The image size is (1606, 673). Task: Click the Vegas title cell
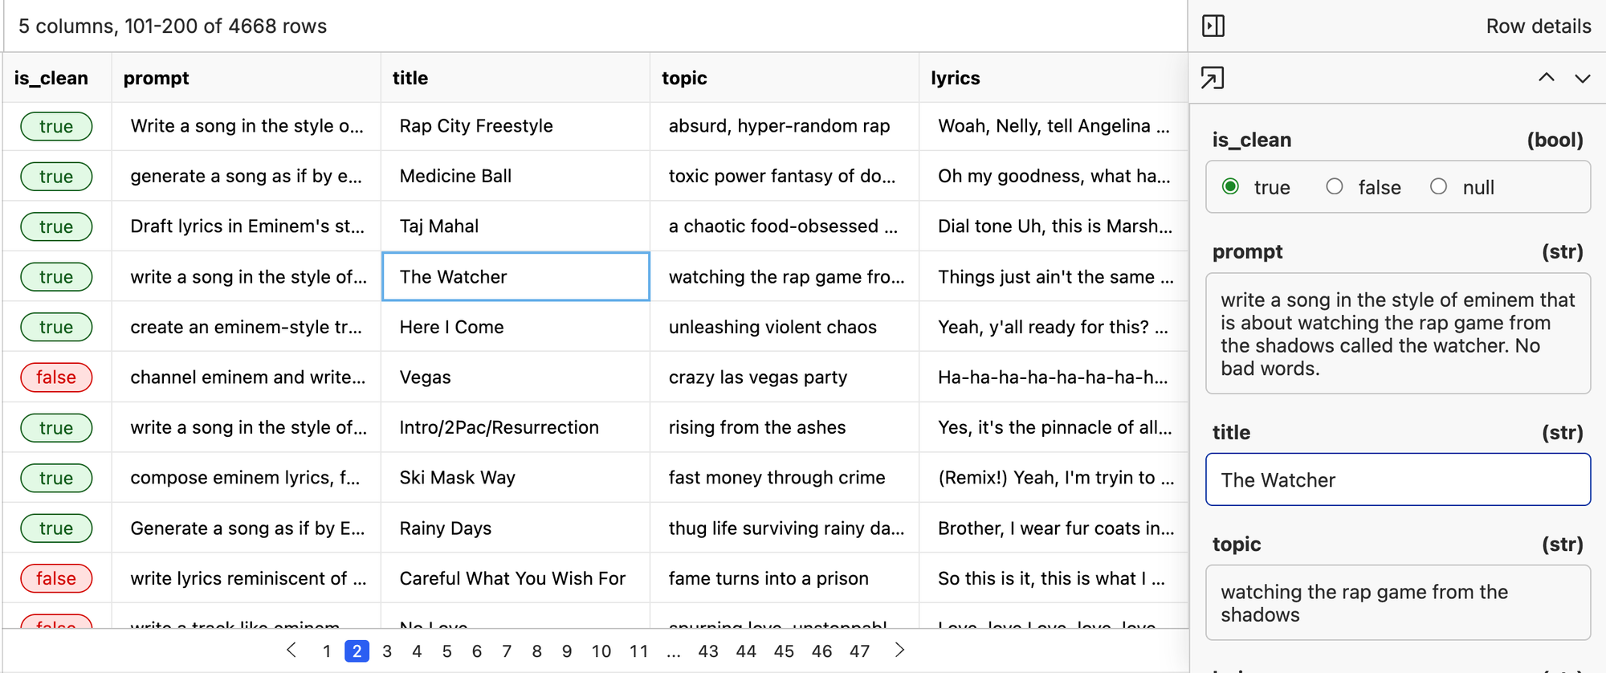click(x=515, y=377)
